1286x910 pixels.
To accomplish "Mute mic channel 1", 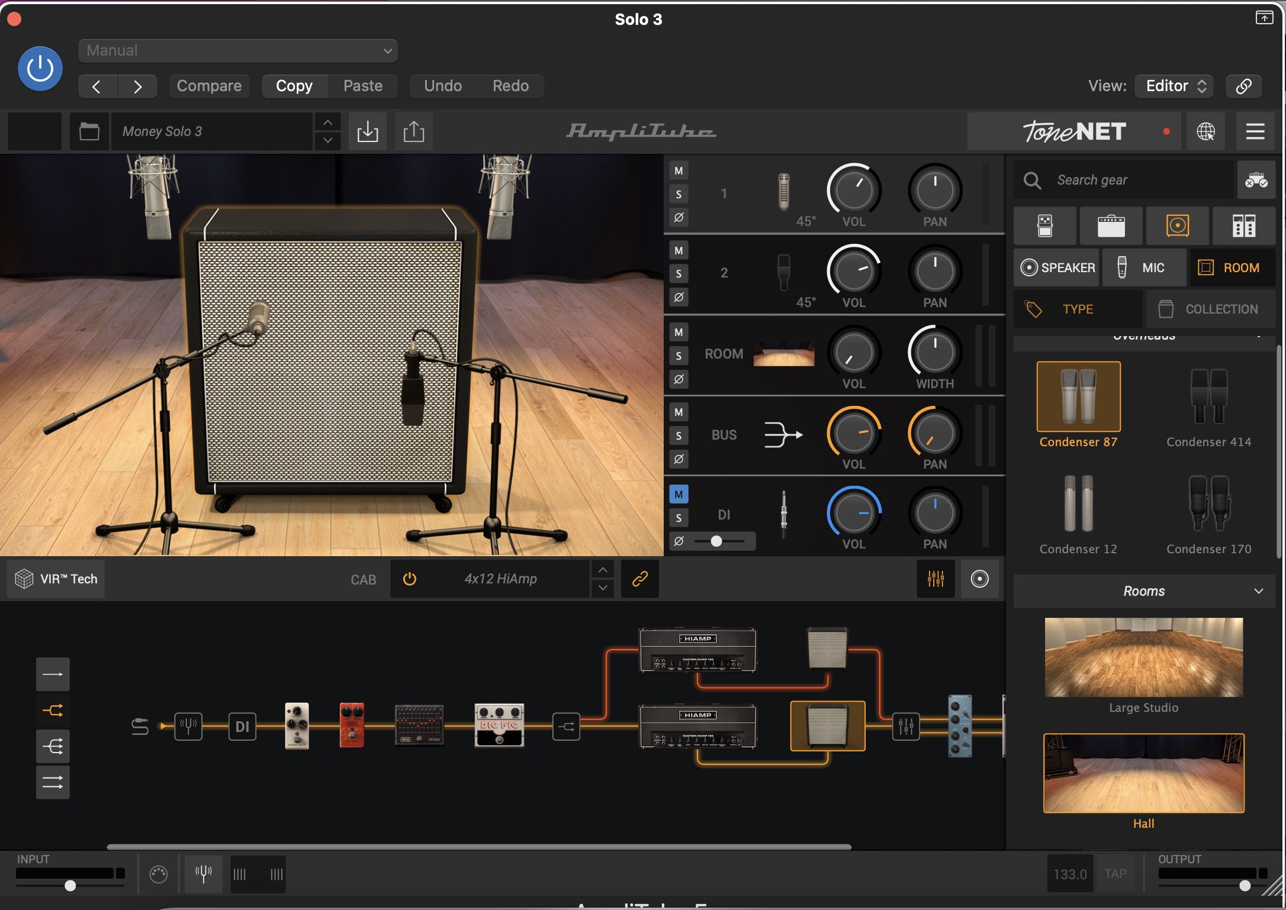I will click(679, 171).
